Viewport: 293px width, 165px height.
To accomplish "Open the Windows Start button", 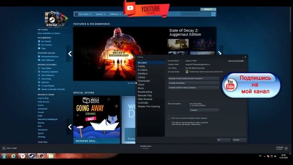I will point(4,156).
